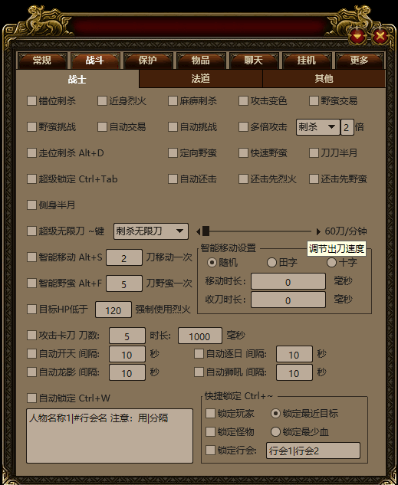Enable 麻痹刺杀 option
The width and height of the screenshot is (398, 485).
173,101
